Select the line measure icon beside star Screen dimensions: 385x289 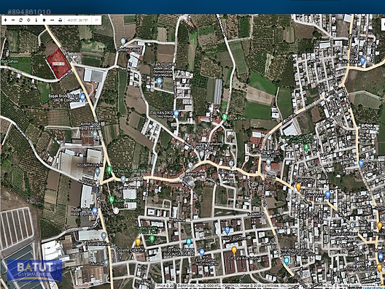click(52, 20)
